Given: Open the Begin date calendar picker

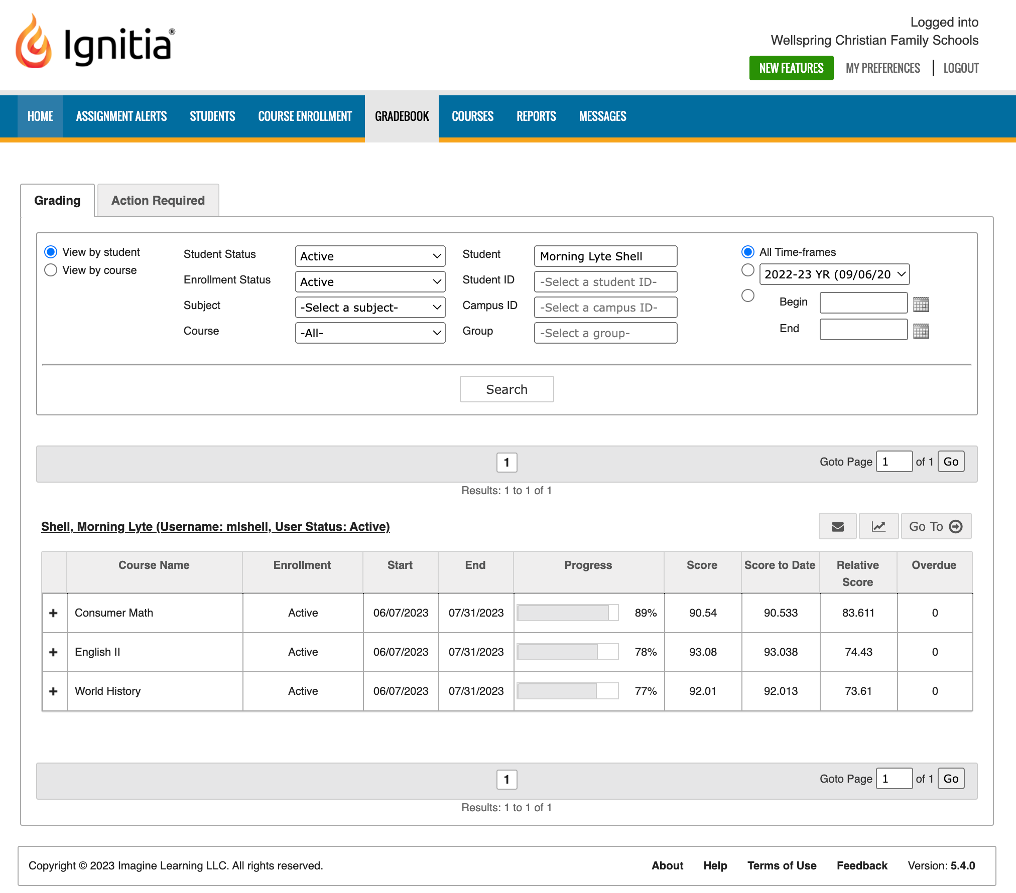Looking at the screenshot, I should coord(921,304).
